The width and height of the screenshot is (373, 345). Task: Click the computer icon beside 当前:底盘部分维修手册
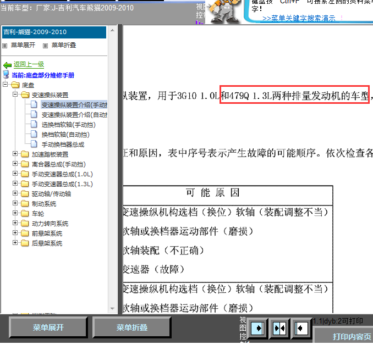pyautogui.click(x=6, y=75)
